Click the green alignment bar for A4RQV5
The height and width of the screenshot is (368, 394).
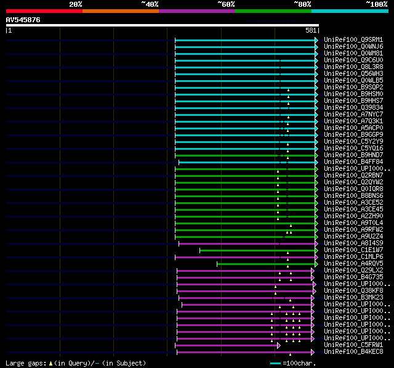267,264
